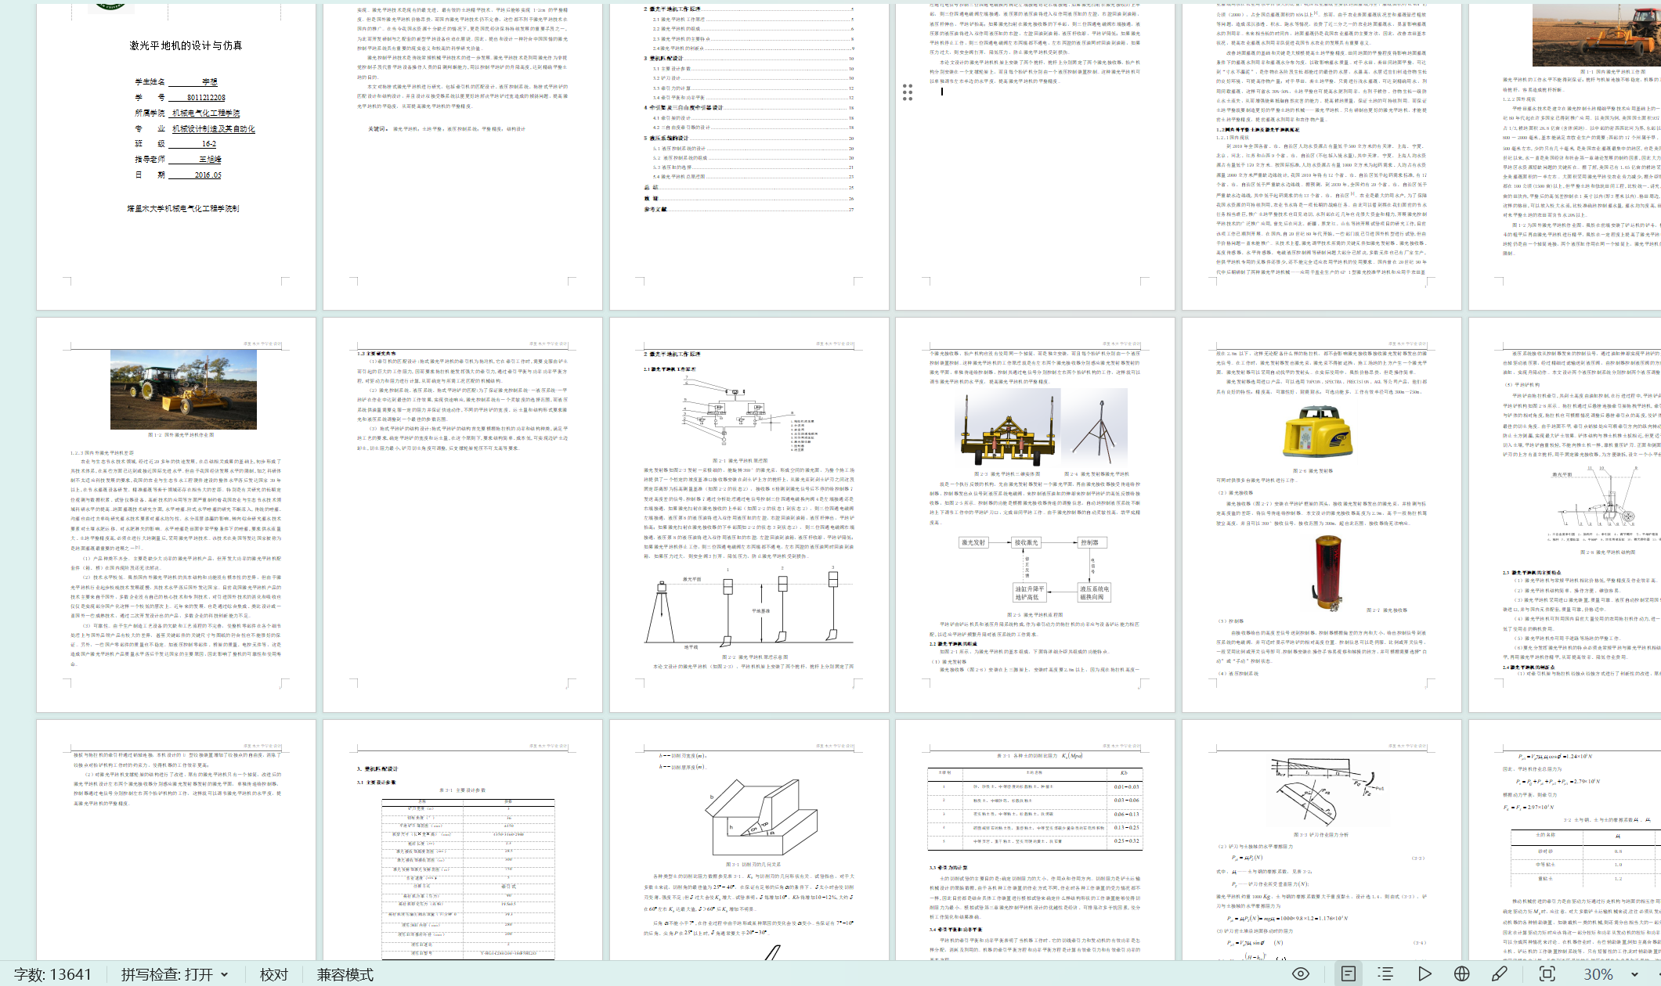
Task: Switch to outline view
Action: pyautogui.click(x=1385, y=973)
